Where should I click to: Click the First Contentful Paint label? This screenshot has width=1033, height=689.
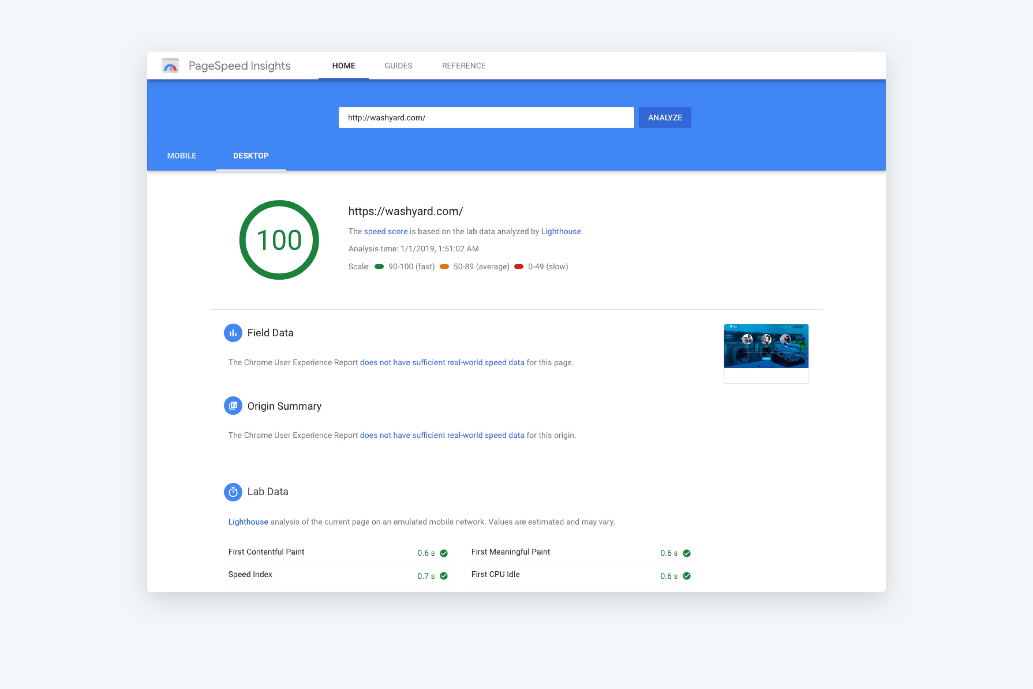click(266, 552)
